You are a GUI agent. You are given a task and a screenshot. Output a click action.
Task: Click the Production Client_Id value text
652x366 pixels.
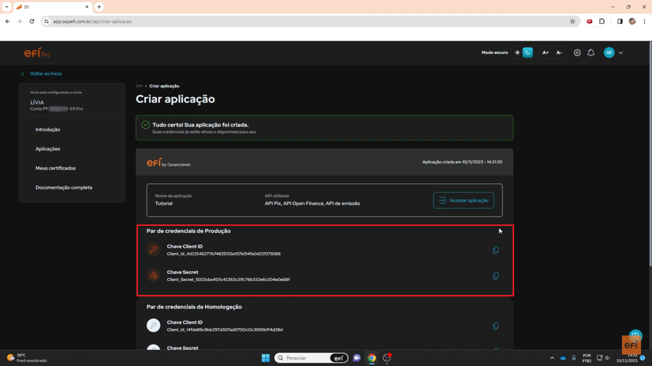[x=223, y=254]
